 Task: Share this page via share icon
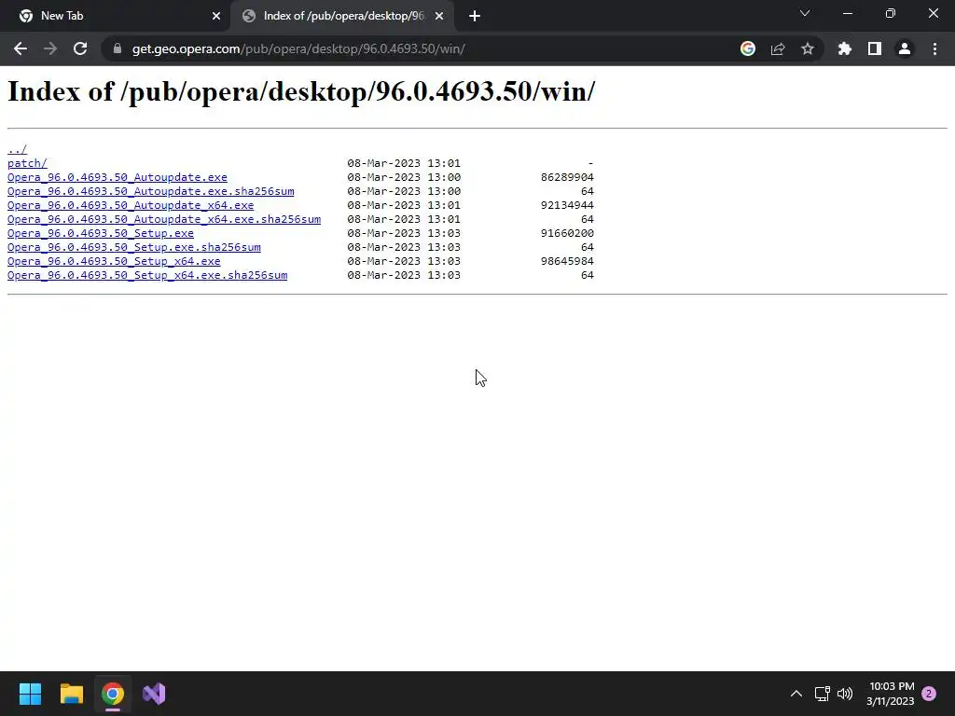(x=778, y=48)
